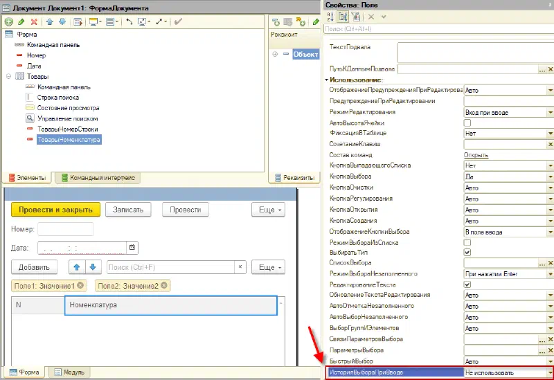Remove the Поле1: Значение1 filter chip

click(80, 285)
